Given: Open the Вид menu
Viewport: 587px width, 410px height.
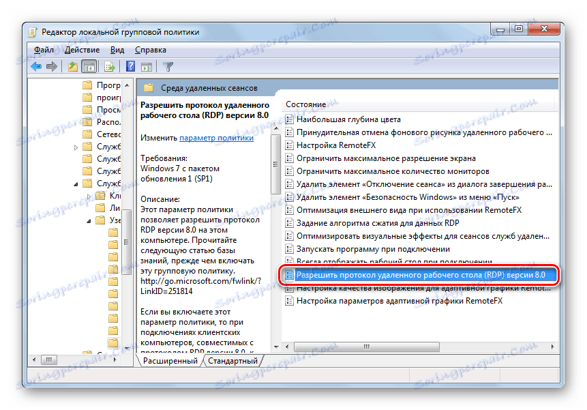Looking at the screenshot, I should pos(117,50).
